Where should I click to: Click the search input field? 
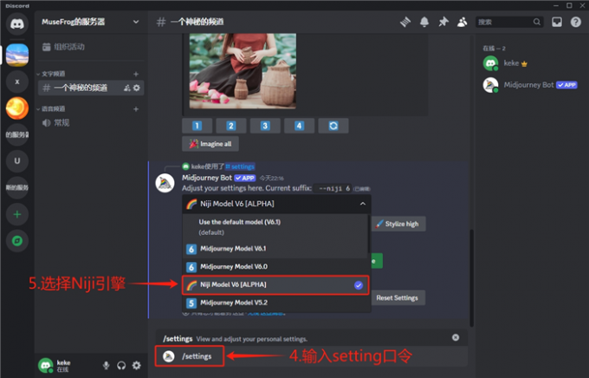(x=509, y=23)
